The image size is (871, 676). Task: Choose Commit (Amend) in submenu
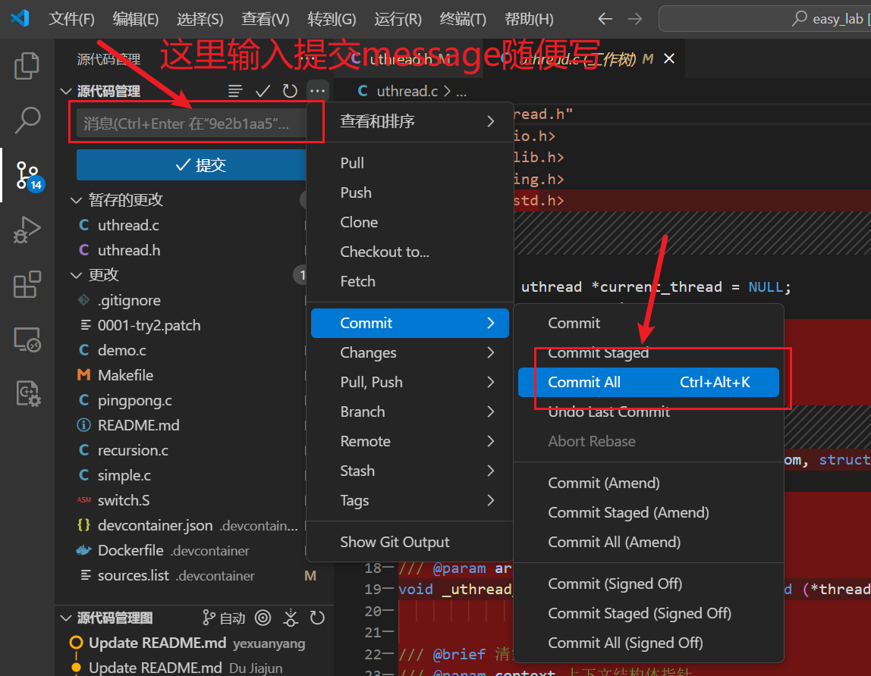click(x=648, y=483)
